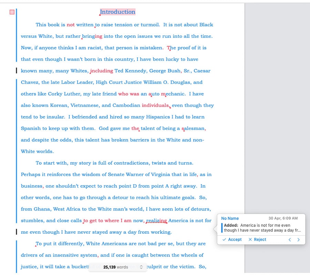Click the red tracked word 'including'
The width and height of the screenshot is (310, 275).
click(x=102, y=71)
